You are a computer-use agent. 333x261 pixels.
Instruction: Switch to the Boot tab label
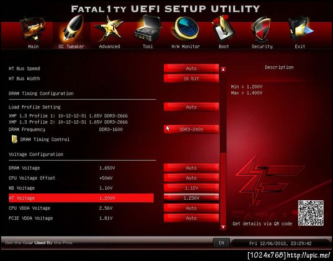click(224, 46)
